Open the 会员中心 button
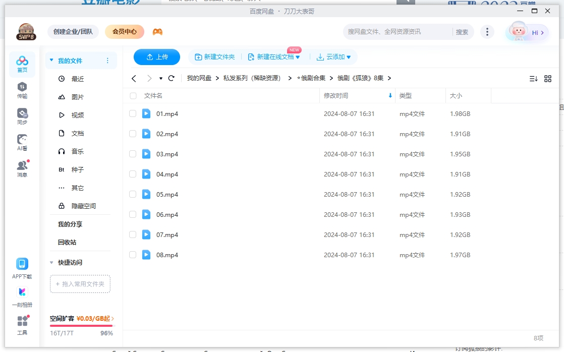This screenshot has height=352, width=564. pyautogui.click(x=125, y=32)
